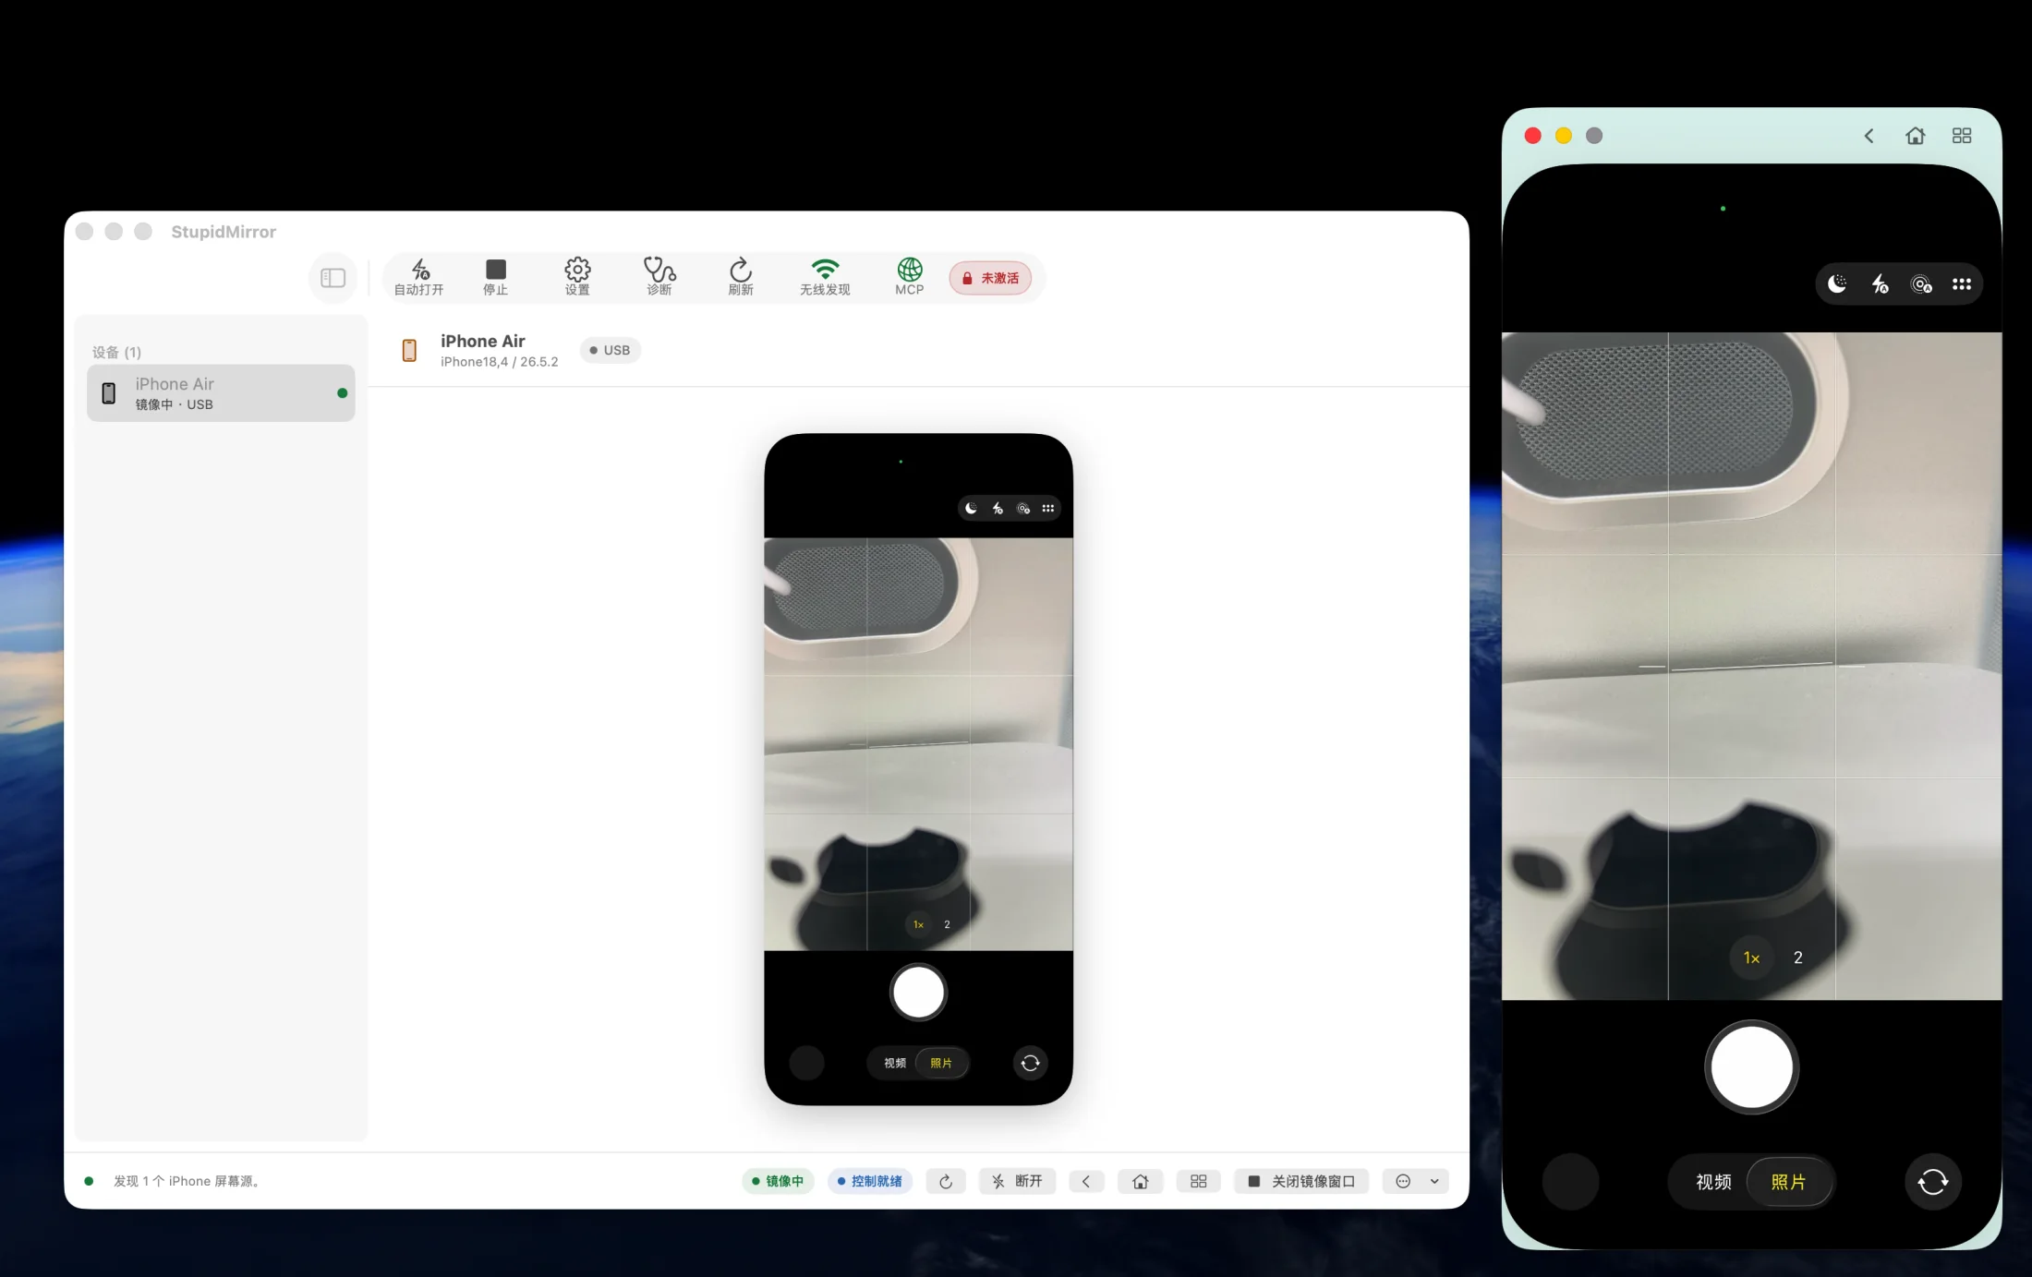Open last photo thumbnail in mirror window
This screenshot has height=1277, width=2032.
1570,1182
